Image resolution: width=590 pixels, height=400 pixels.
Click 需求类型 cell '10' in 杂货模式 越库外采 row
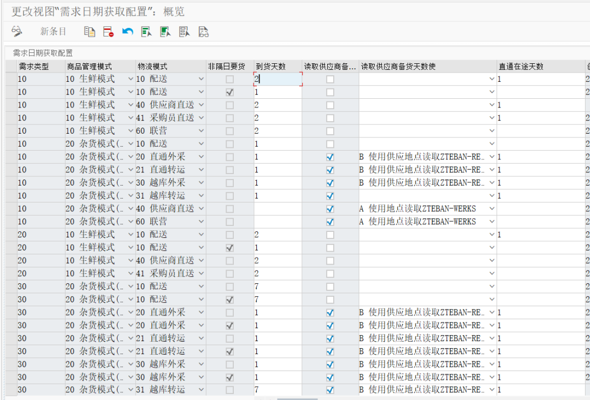(41, 183)
